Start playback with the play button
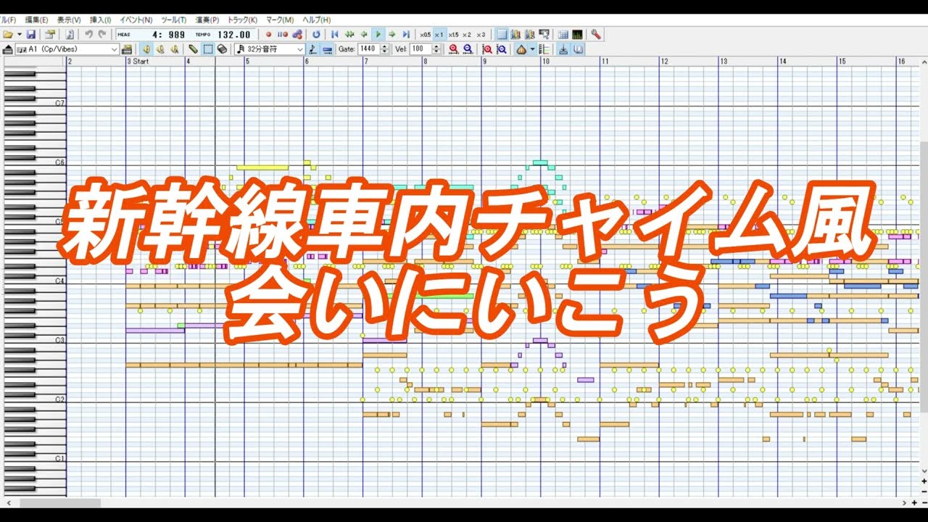Viewport: 928px width, 522px height. [378, 34]
